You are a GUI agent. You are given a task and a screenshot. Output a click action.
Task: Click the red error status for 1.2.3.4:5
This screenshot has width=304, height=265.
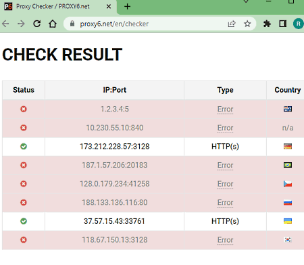point(24,109)
